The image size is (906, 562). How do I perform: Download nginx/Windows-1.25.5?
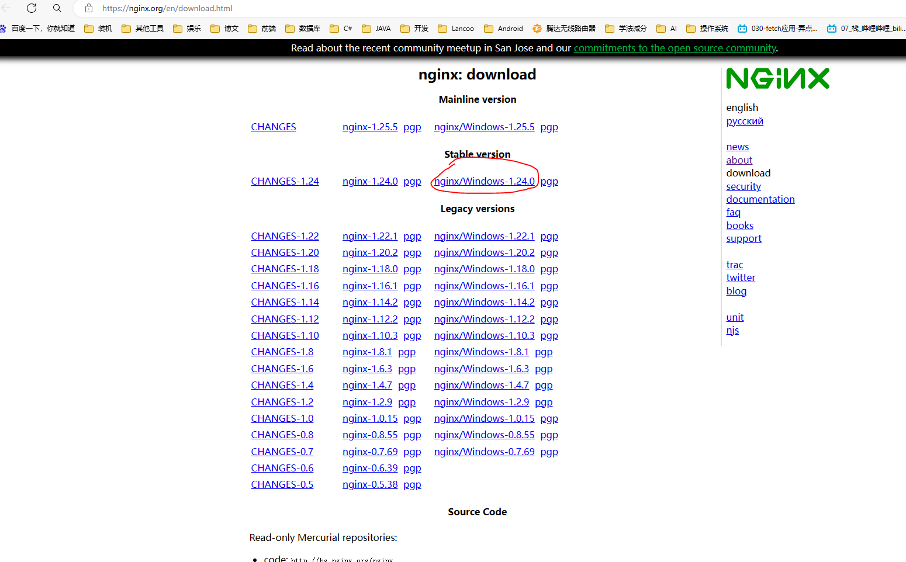[x=484, y=127]
